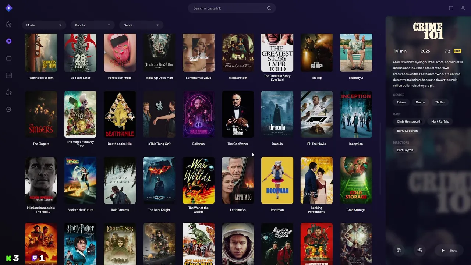
Task: Open the Frankenstein poster
Action: tap(238, 53)
